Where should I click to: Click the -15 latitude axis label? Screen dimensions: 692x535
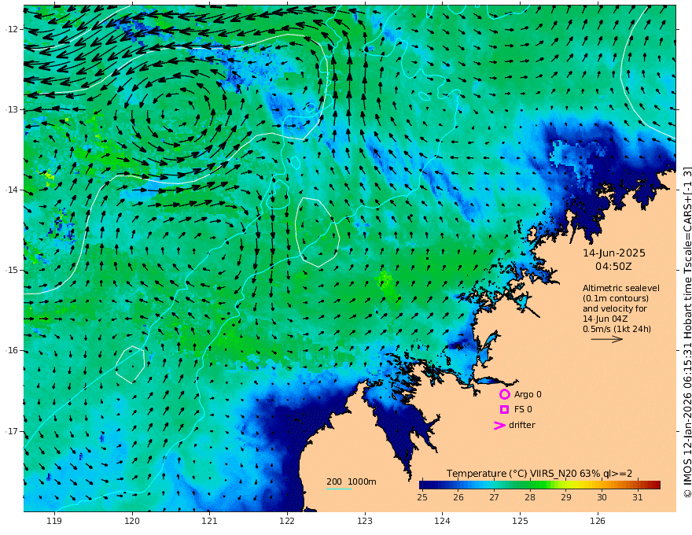click(12, 270)
